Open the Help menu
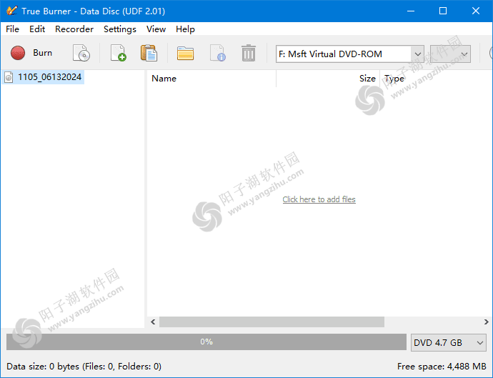Image resolution: width=493 pixels, height=378 pixels. [185, 29]
